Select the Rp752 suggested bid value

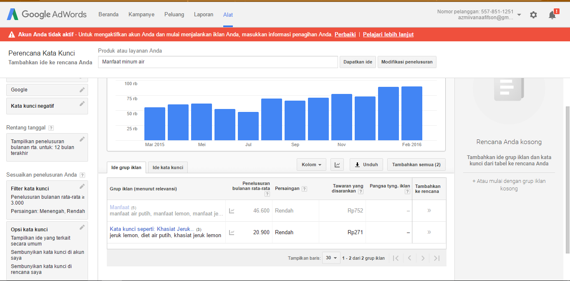point(355,210)
